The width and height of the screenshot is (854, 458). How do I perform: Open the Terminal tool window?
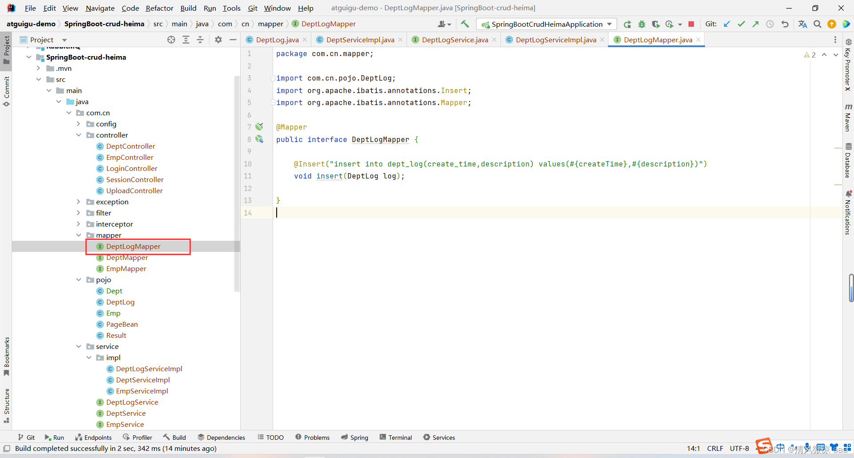396,438
